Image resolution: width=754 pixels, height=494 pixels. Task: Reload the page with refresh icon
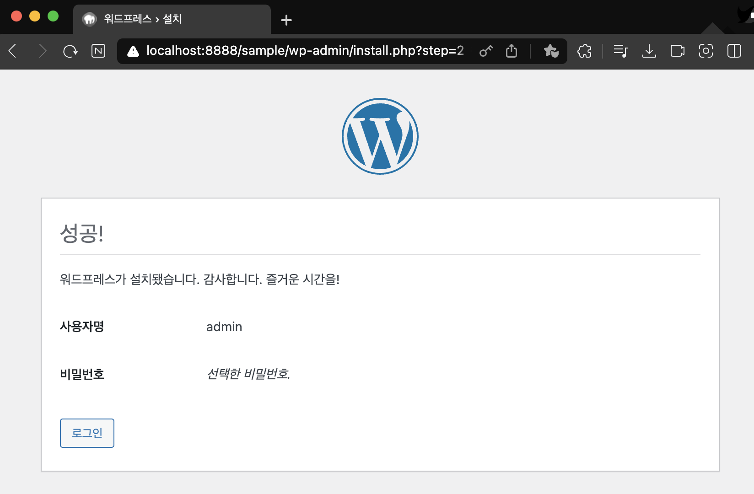pos(70,51)
